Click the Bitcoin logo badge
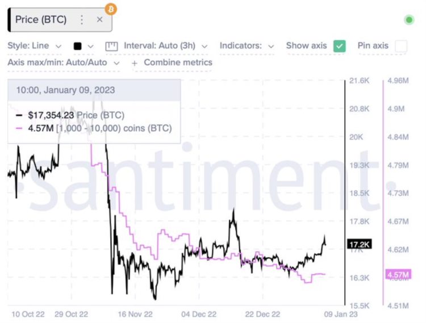This screenshot has width=426, height=323. click(111, 9)
